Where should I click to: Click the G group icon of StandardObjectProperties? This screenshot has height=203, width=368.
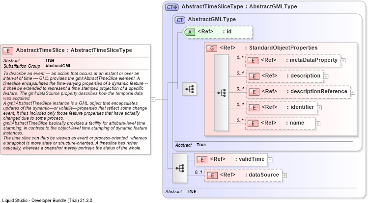212,48
